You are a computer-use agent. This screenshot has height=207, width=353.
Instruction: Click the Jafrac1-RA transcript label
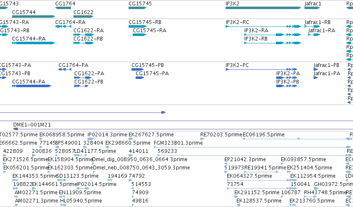322,30
